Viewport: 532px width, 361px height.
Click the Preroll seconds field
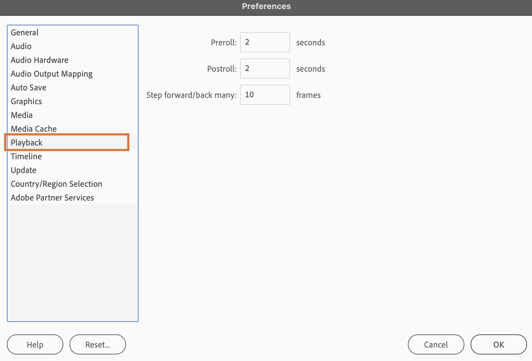click(265, 42)
